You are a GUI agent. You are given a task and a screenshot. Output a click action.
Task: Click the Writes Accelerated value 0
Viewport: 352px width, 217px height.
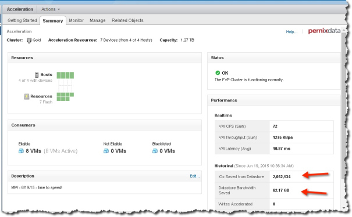(x=274, y=204)
